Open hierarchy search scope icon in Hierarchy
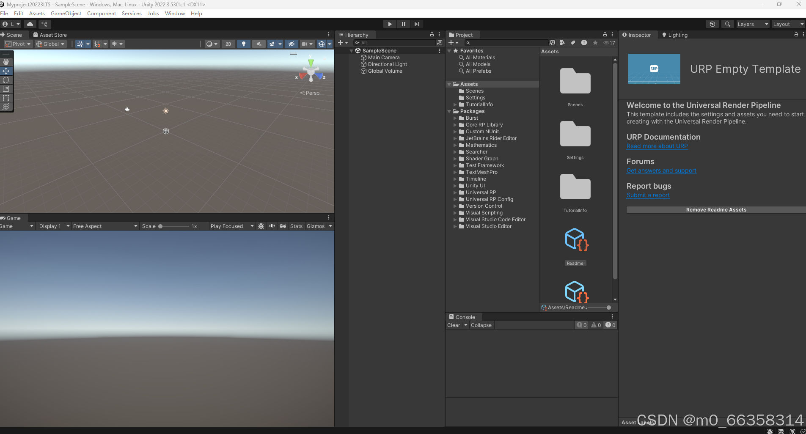This screenshot has height=434, width=806. 440,43
